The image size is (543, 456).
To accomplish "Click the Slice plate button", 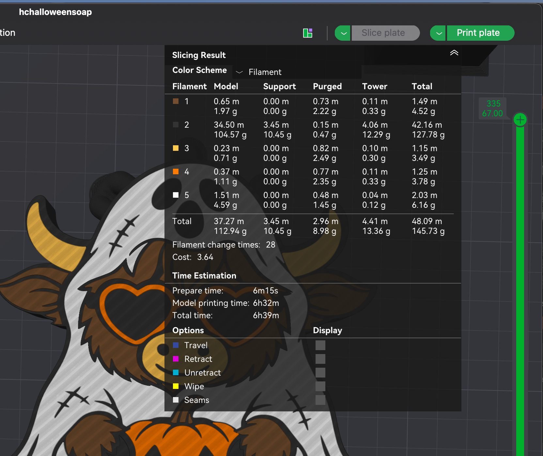I will [385, 33].
